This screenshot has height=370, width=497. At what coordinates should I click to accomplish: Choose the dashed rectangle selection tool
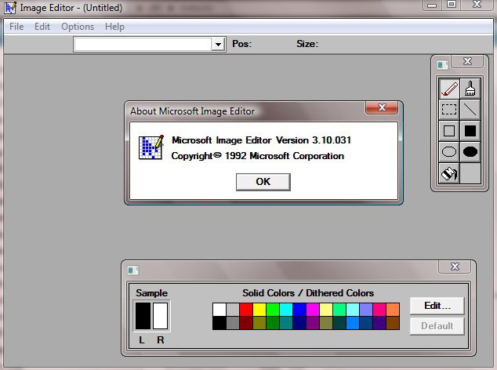[x=449, y=110]
